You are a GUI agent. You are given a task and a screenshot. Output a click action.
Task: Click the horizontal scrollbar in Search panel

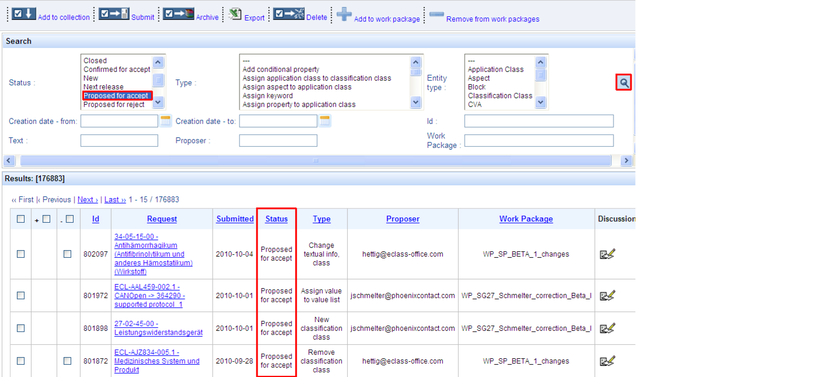pyautogui.click(x=316, y=161)
